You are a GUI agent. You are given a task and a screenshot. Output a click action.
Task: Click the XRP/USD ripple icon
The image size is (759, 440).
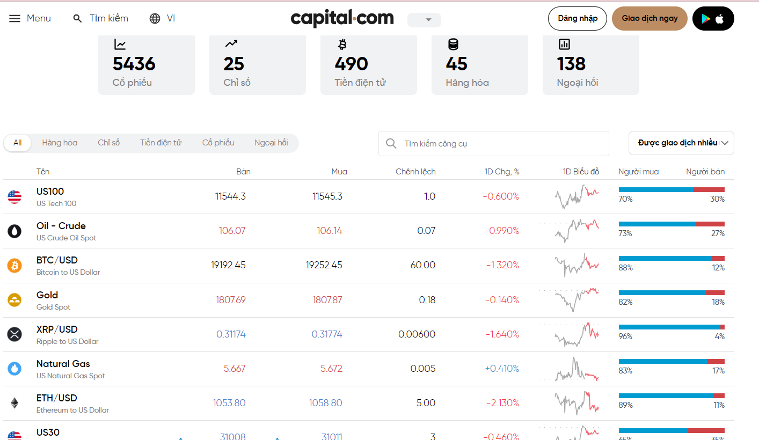pos(14,334)
